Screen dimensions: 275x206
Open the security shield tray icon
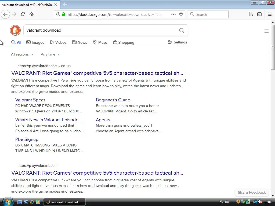238,202
